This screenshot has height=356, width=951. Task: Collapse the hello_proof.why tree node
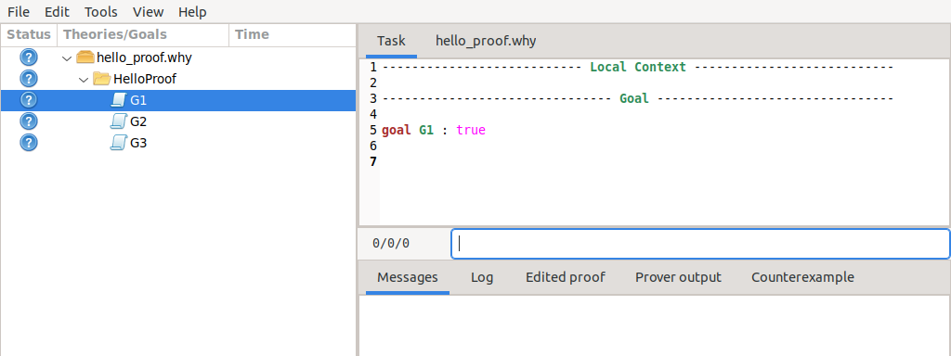coord(67,58)
